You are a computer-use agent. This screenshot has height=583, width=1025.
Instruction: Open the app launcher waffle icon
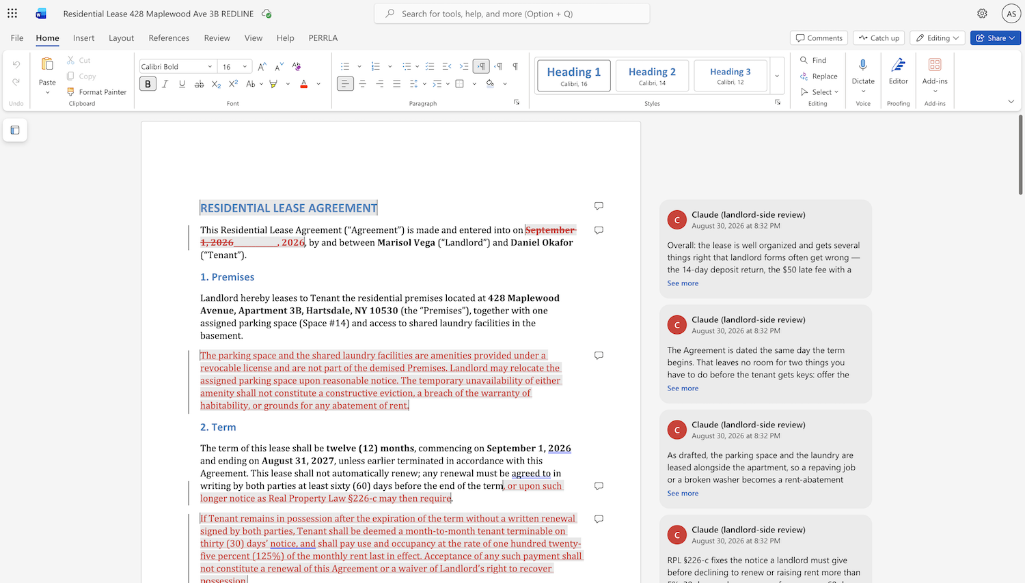pyautogui.click(x=12, y=14)
